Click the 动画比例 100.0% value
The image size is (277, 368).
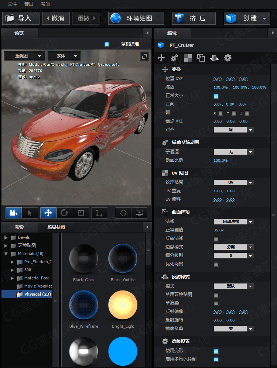tap(220, 161)
